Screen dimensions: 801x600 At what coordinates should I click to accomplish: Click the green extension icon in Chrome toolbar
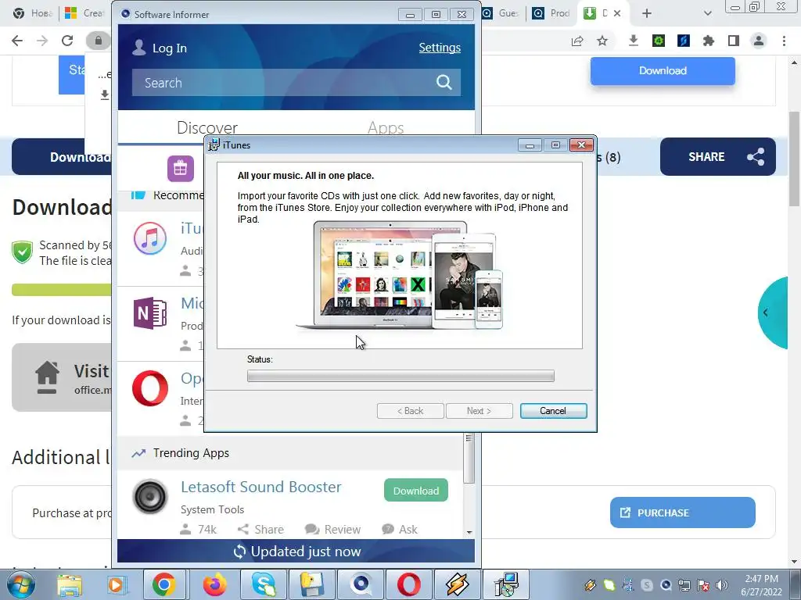point(659,41)
